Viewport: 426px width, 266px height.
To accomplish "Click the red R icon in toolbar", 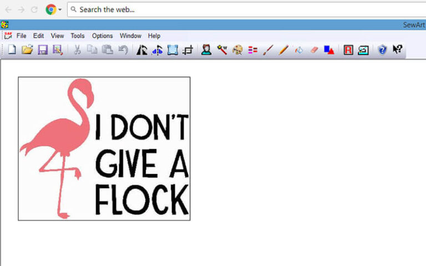I will pos(348,50).
